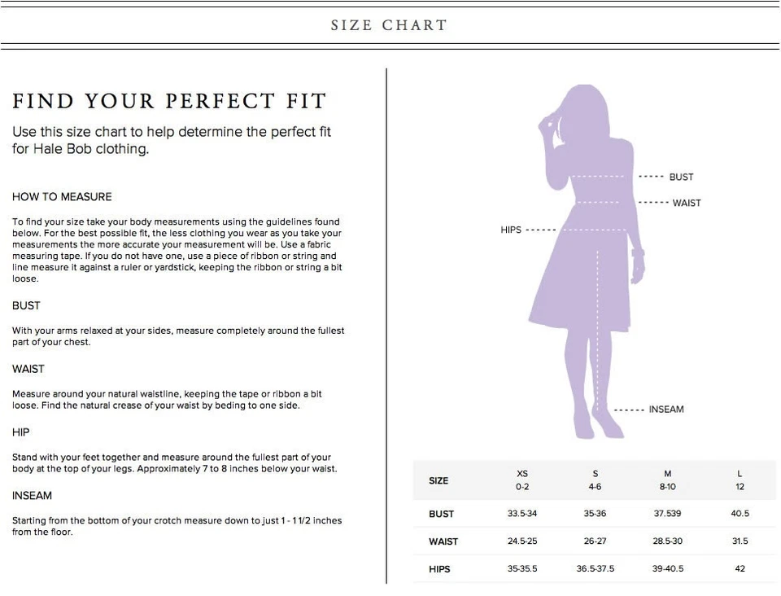The height and width of the screenshot is (596, 781).
Task: Click the 26-27 waist value for size S
Action: tap(596, 541)
